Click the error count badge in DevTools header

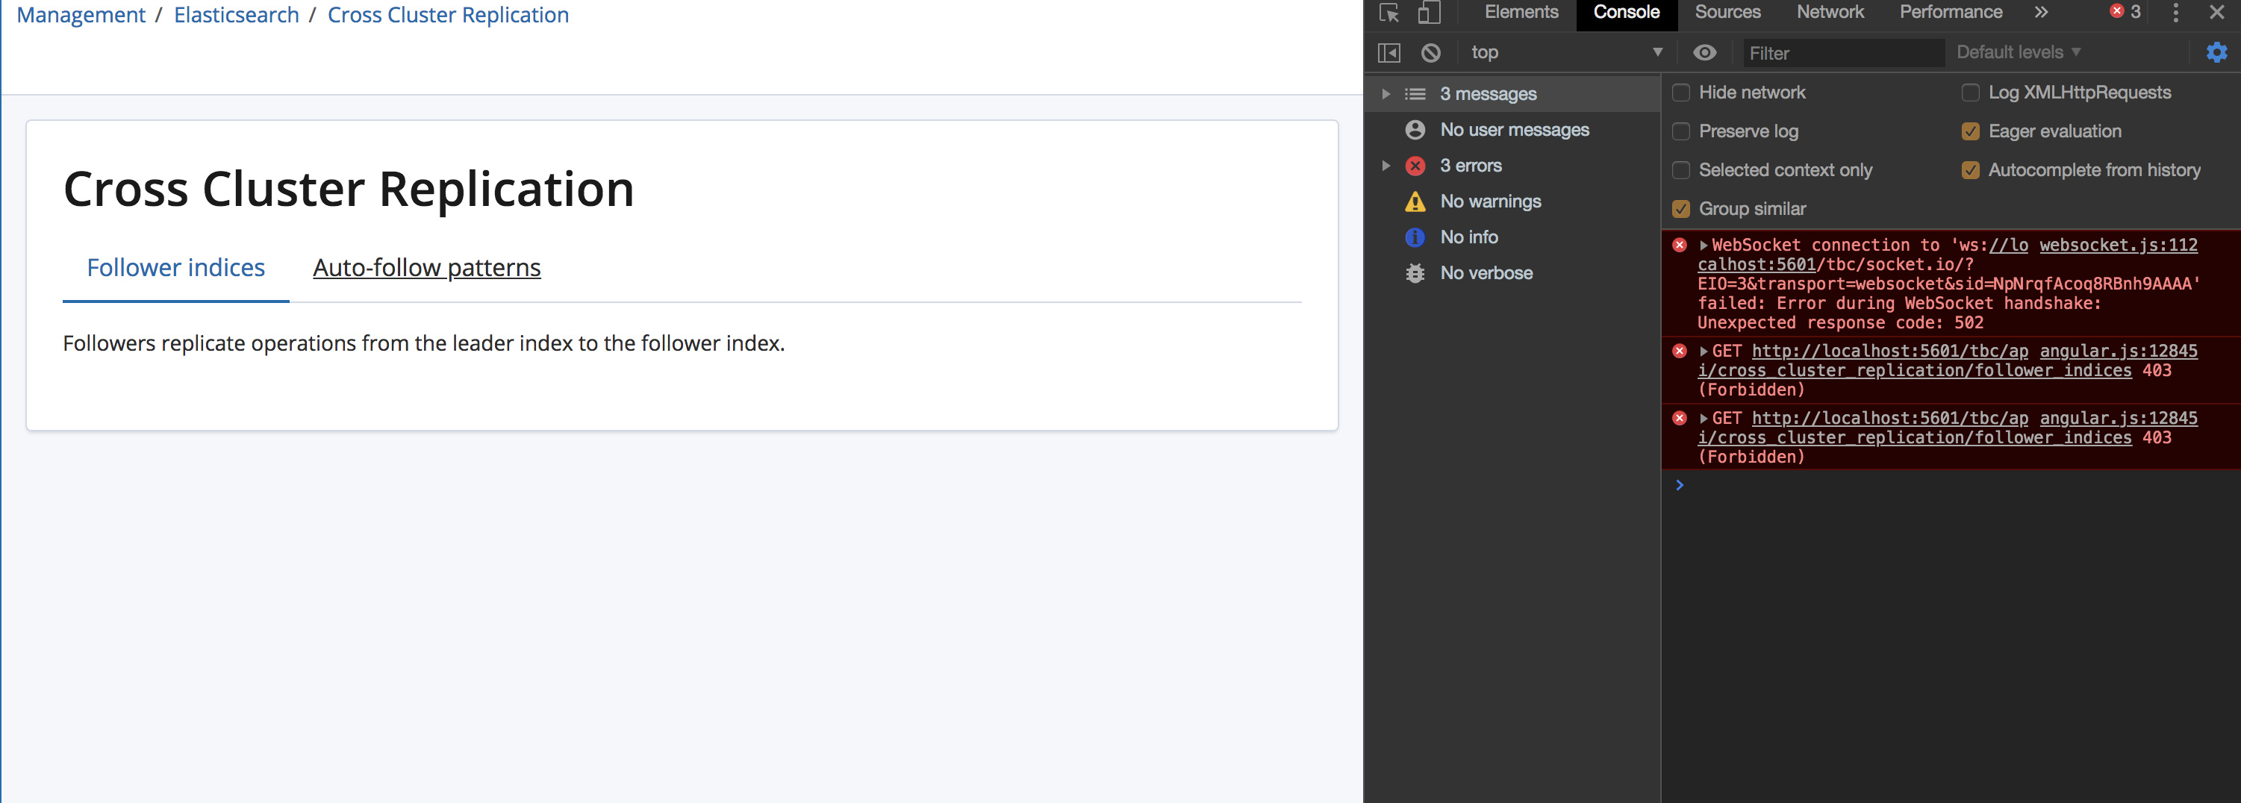(2125, 12)
